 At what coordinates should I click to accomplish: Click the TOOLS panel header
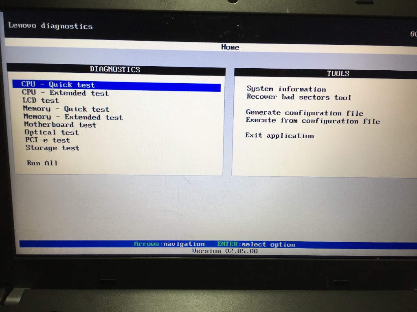[x=339, y=74]
